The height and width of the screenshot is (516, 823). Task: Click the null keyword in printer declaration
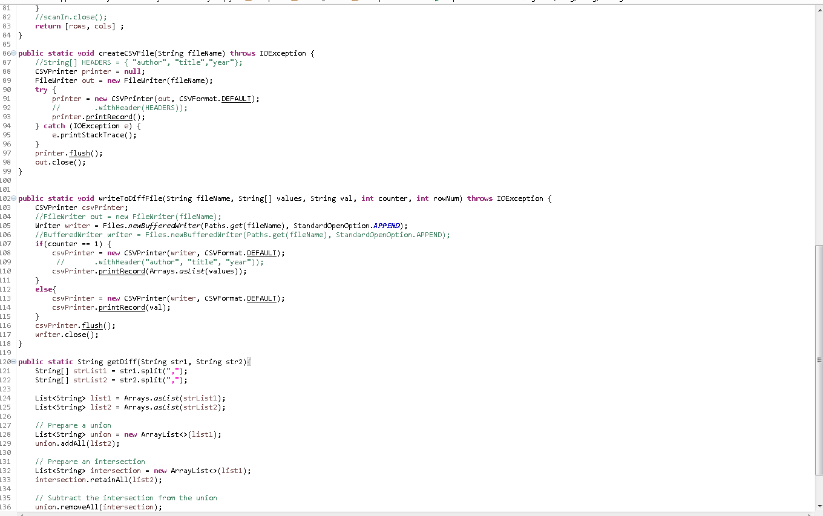tap(133, 71)
